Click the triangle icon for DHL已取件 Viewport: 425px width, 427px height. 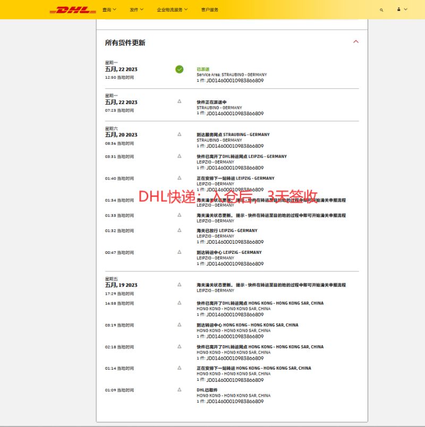point(179,389)
